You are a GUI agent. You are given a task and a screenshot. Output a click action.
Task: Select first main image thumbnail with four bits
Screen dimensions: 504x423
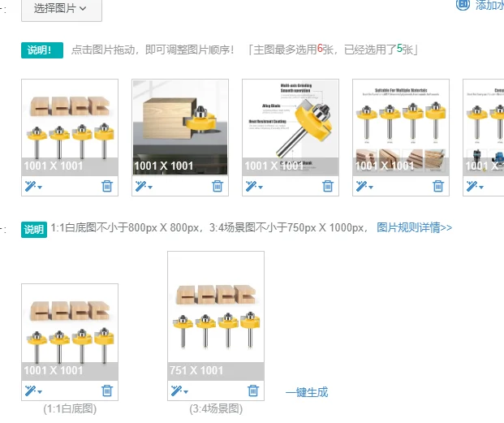[70, 127]
